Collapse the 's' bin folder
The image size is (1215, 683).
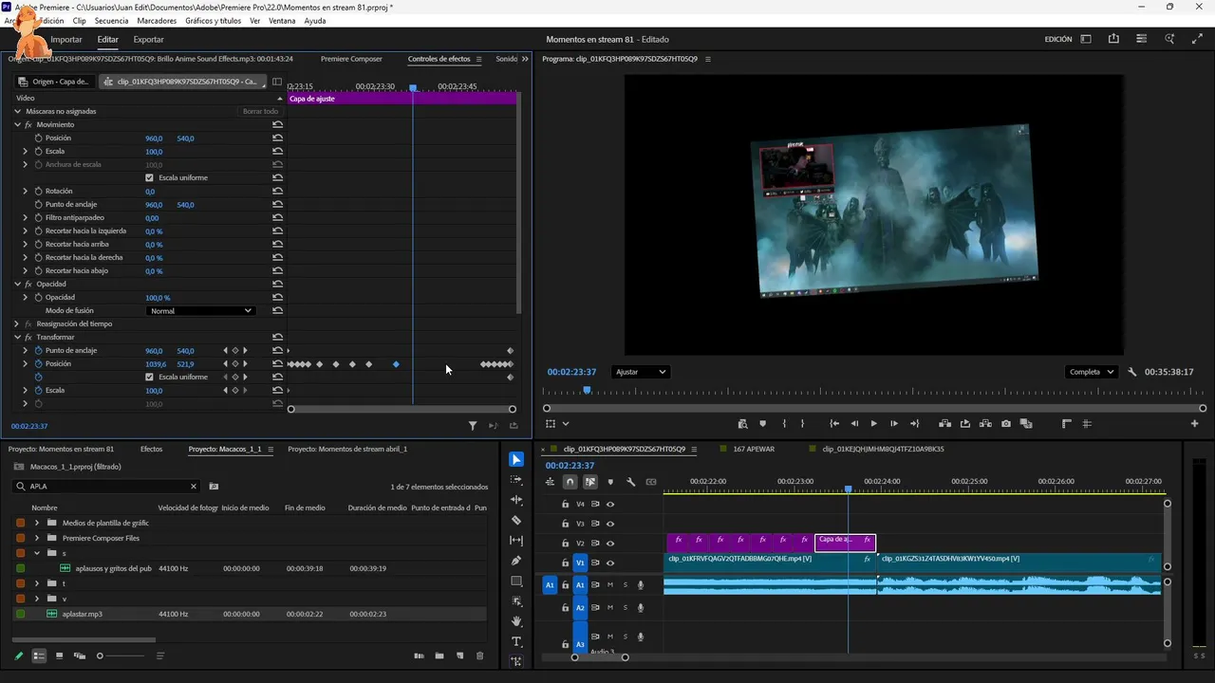click(x=37, y=553)
